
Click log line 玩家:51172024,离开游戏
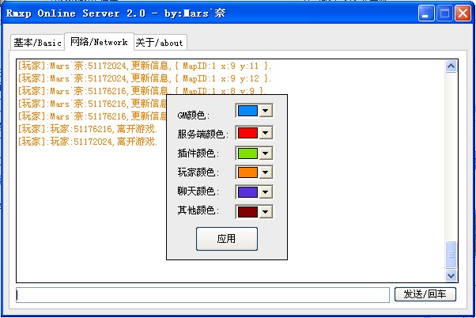[88, 142]
